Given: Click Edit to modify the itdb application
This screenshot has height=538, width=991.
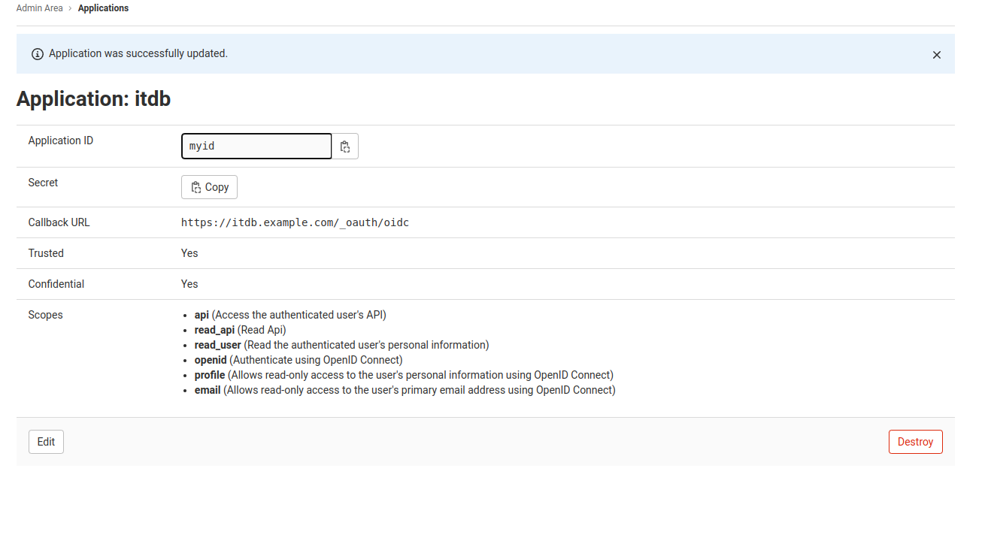Looking at the screenshot, I should tap(46, 441).
